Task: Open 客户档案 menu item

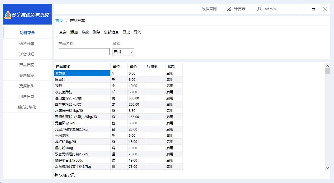Action: click(x=27, y=75)
